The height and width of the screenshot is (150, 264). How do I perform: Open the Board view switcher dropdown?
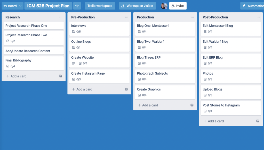click(x=12, y=6)
